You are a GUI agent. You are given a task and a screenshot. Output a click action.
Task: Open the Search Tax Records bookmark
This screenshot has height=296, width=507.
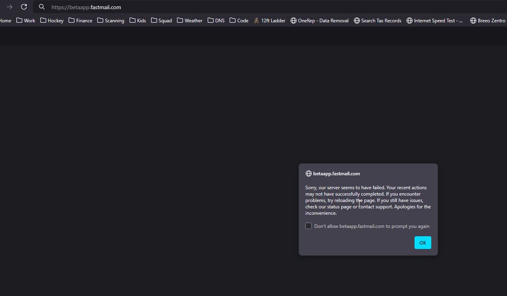(377, 20)
